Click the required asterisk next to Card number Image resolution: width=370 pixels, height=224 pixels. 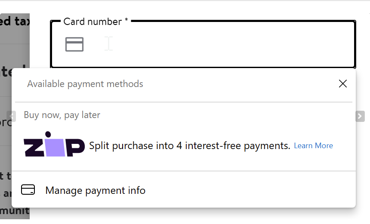[126, 21]
